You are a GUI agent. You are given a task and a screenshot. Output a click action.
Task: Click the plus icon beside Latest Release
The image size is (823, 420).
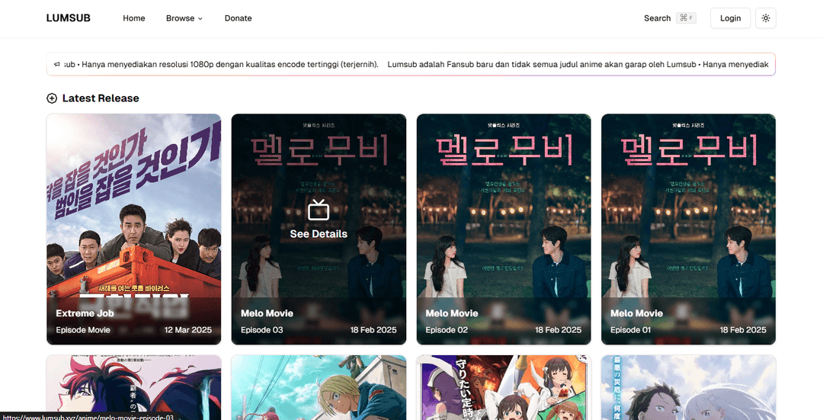[x=52, y=98]
